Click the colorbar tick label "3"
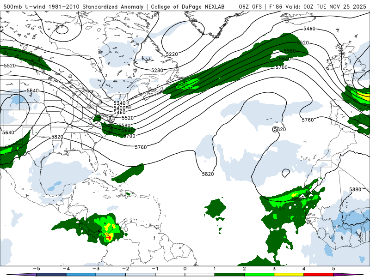 point(274,269)
